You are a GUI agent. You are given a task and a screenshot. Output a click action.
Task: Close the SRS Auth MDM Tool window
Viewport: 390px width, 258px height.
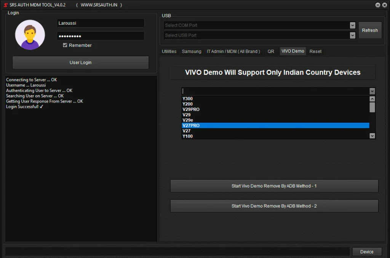385,5
